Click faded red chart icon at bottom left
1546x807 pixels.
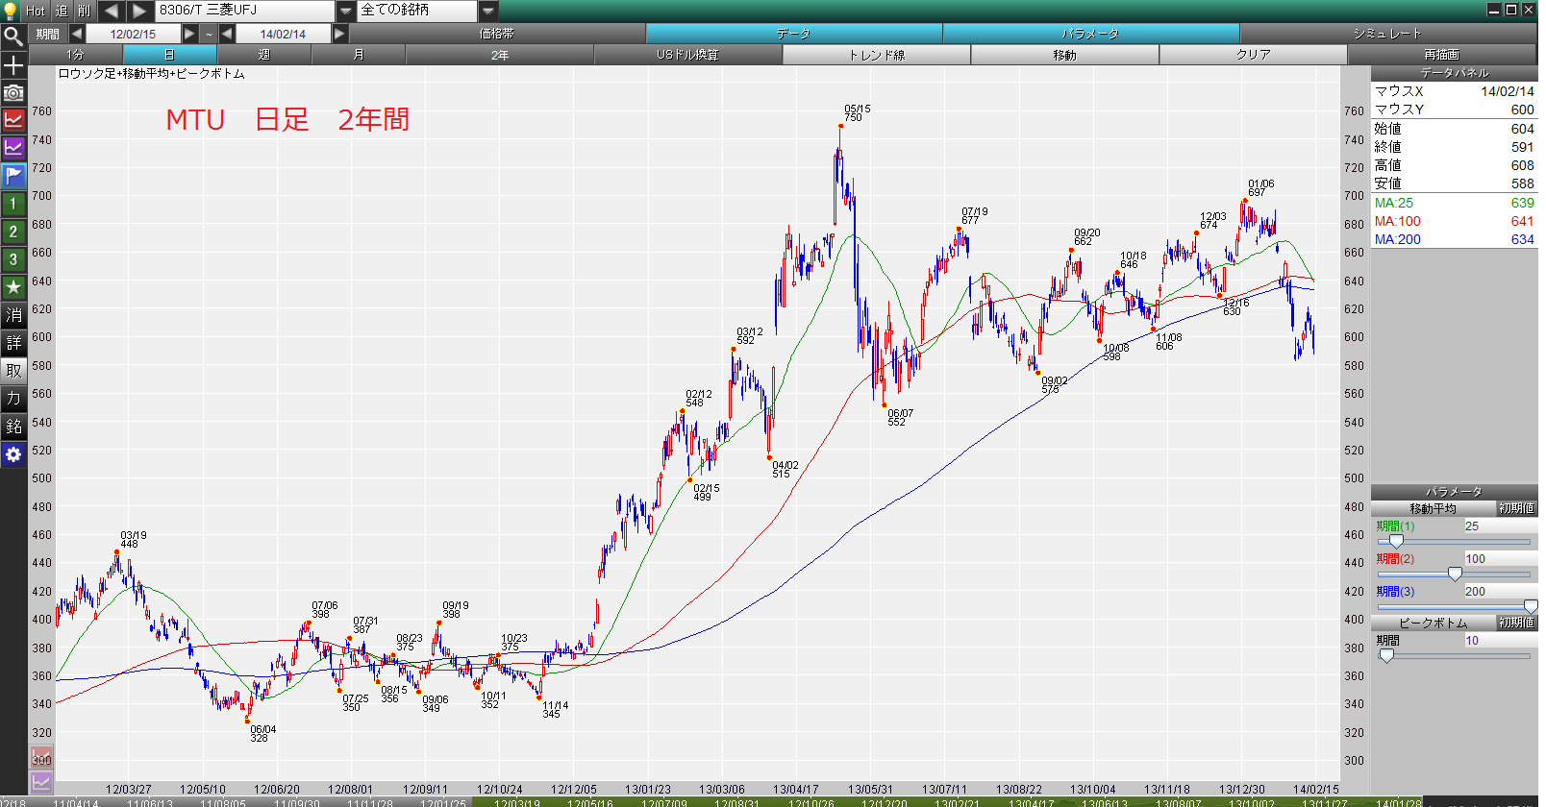[41, 758]
